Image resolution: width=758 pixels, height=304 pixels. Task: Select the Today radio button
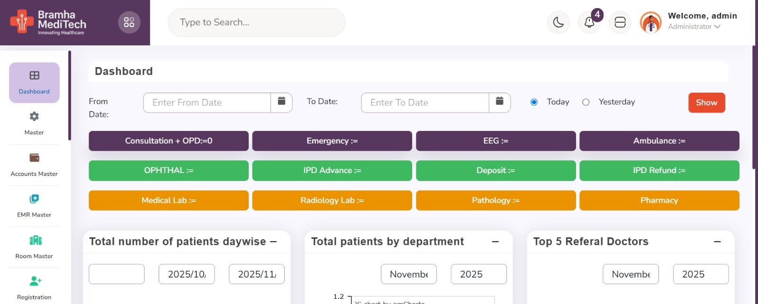[534, 102]
